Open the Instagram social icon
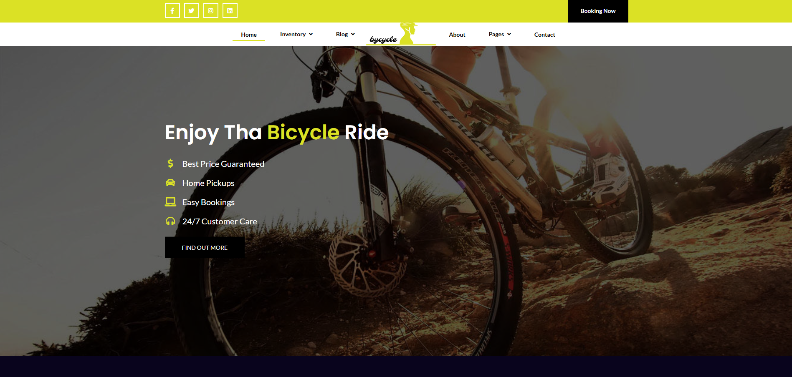792x377 pixels. (x=211, y=11)
